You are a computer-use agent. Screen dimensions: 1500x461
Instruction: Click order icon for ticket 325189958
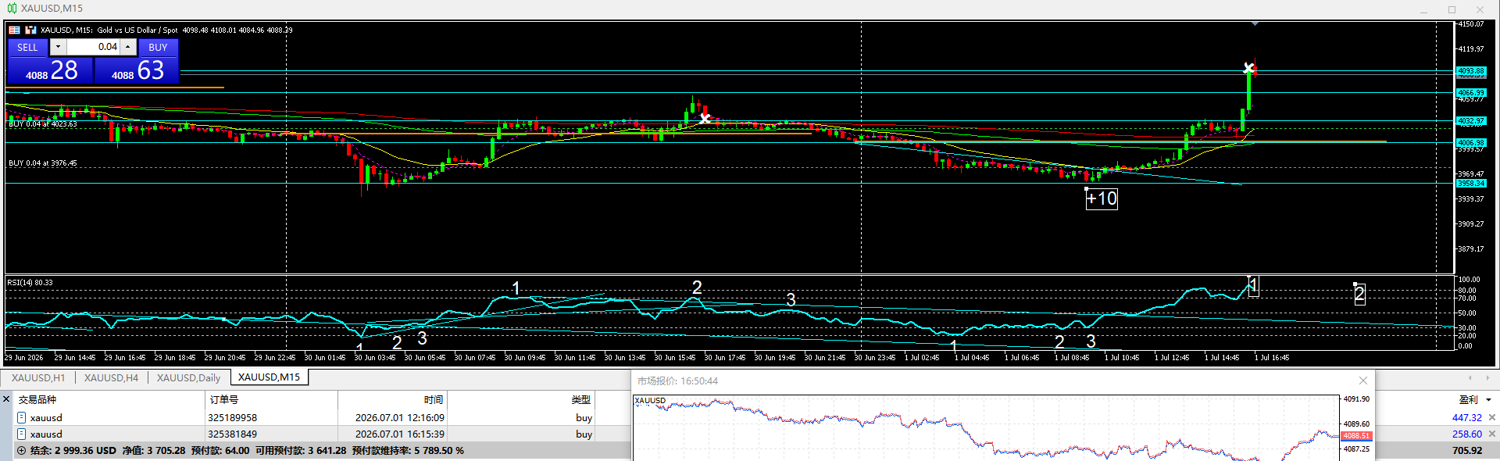point(22,417)
